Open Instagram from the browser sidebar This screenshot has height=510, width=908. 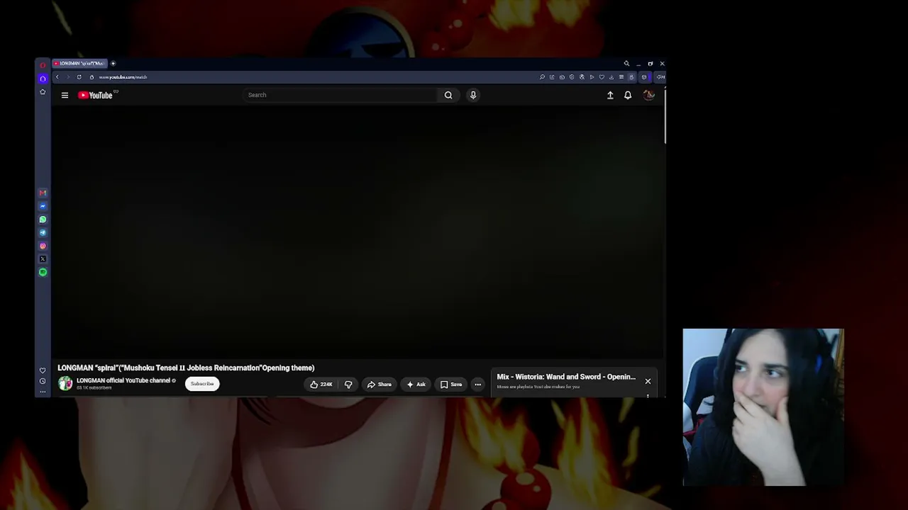point(43,246)
